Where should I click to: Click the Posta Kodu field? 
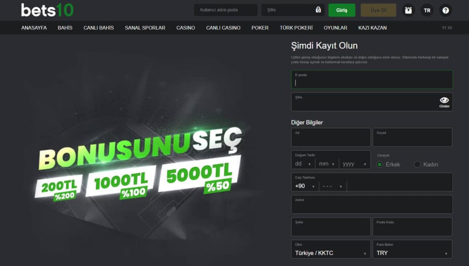(412, 227)
